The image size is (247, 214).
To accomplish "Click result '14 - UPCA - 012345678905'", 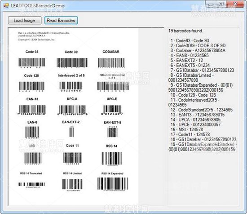I will point(195,120).
